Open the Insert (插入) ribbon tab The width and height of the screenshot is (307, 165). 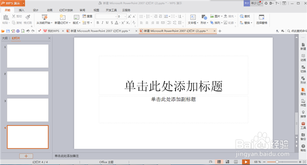[x=21, y=10]
